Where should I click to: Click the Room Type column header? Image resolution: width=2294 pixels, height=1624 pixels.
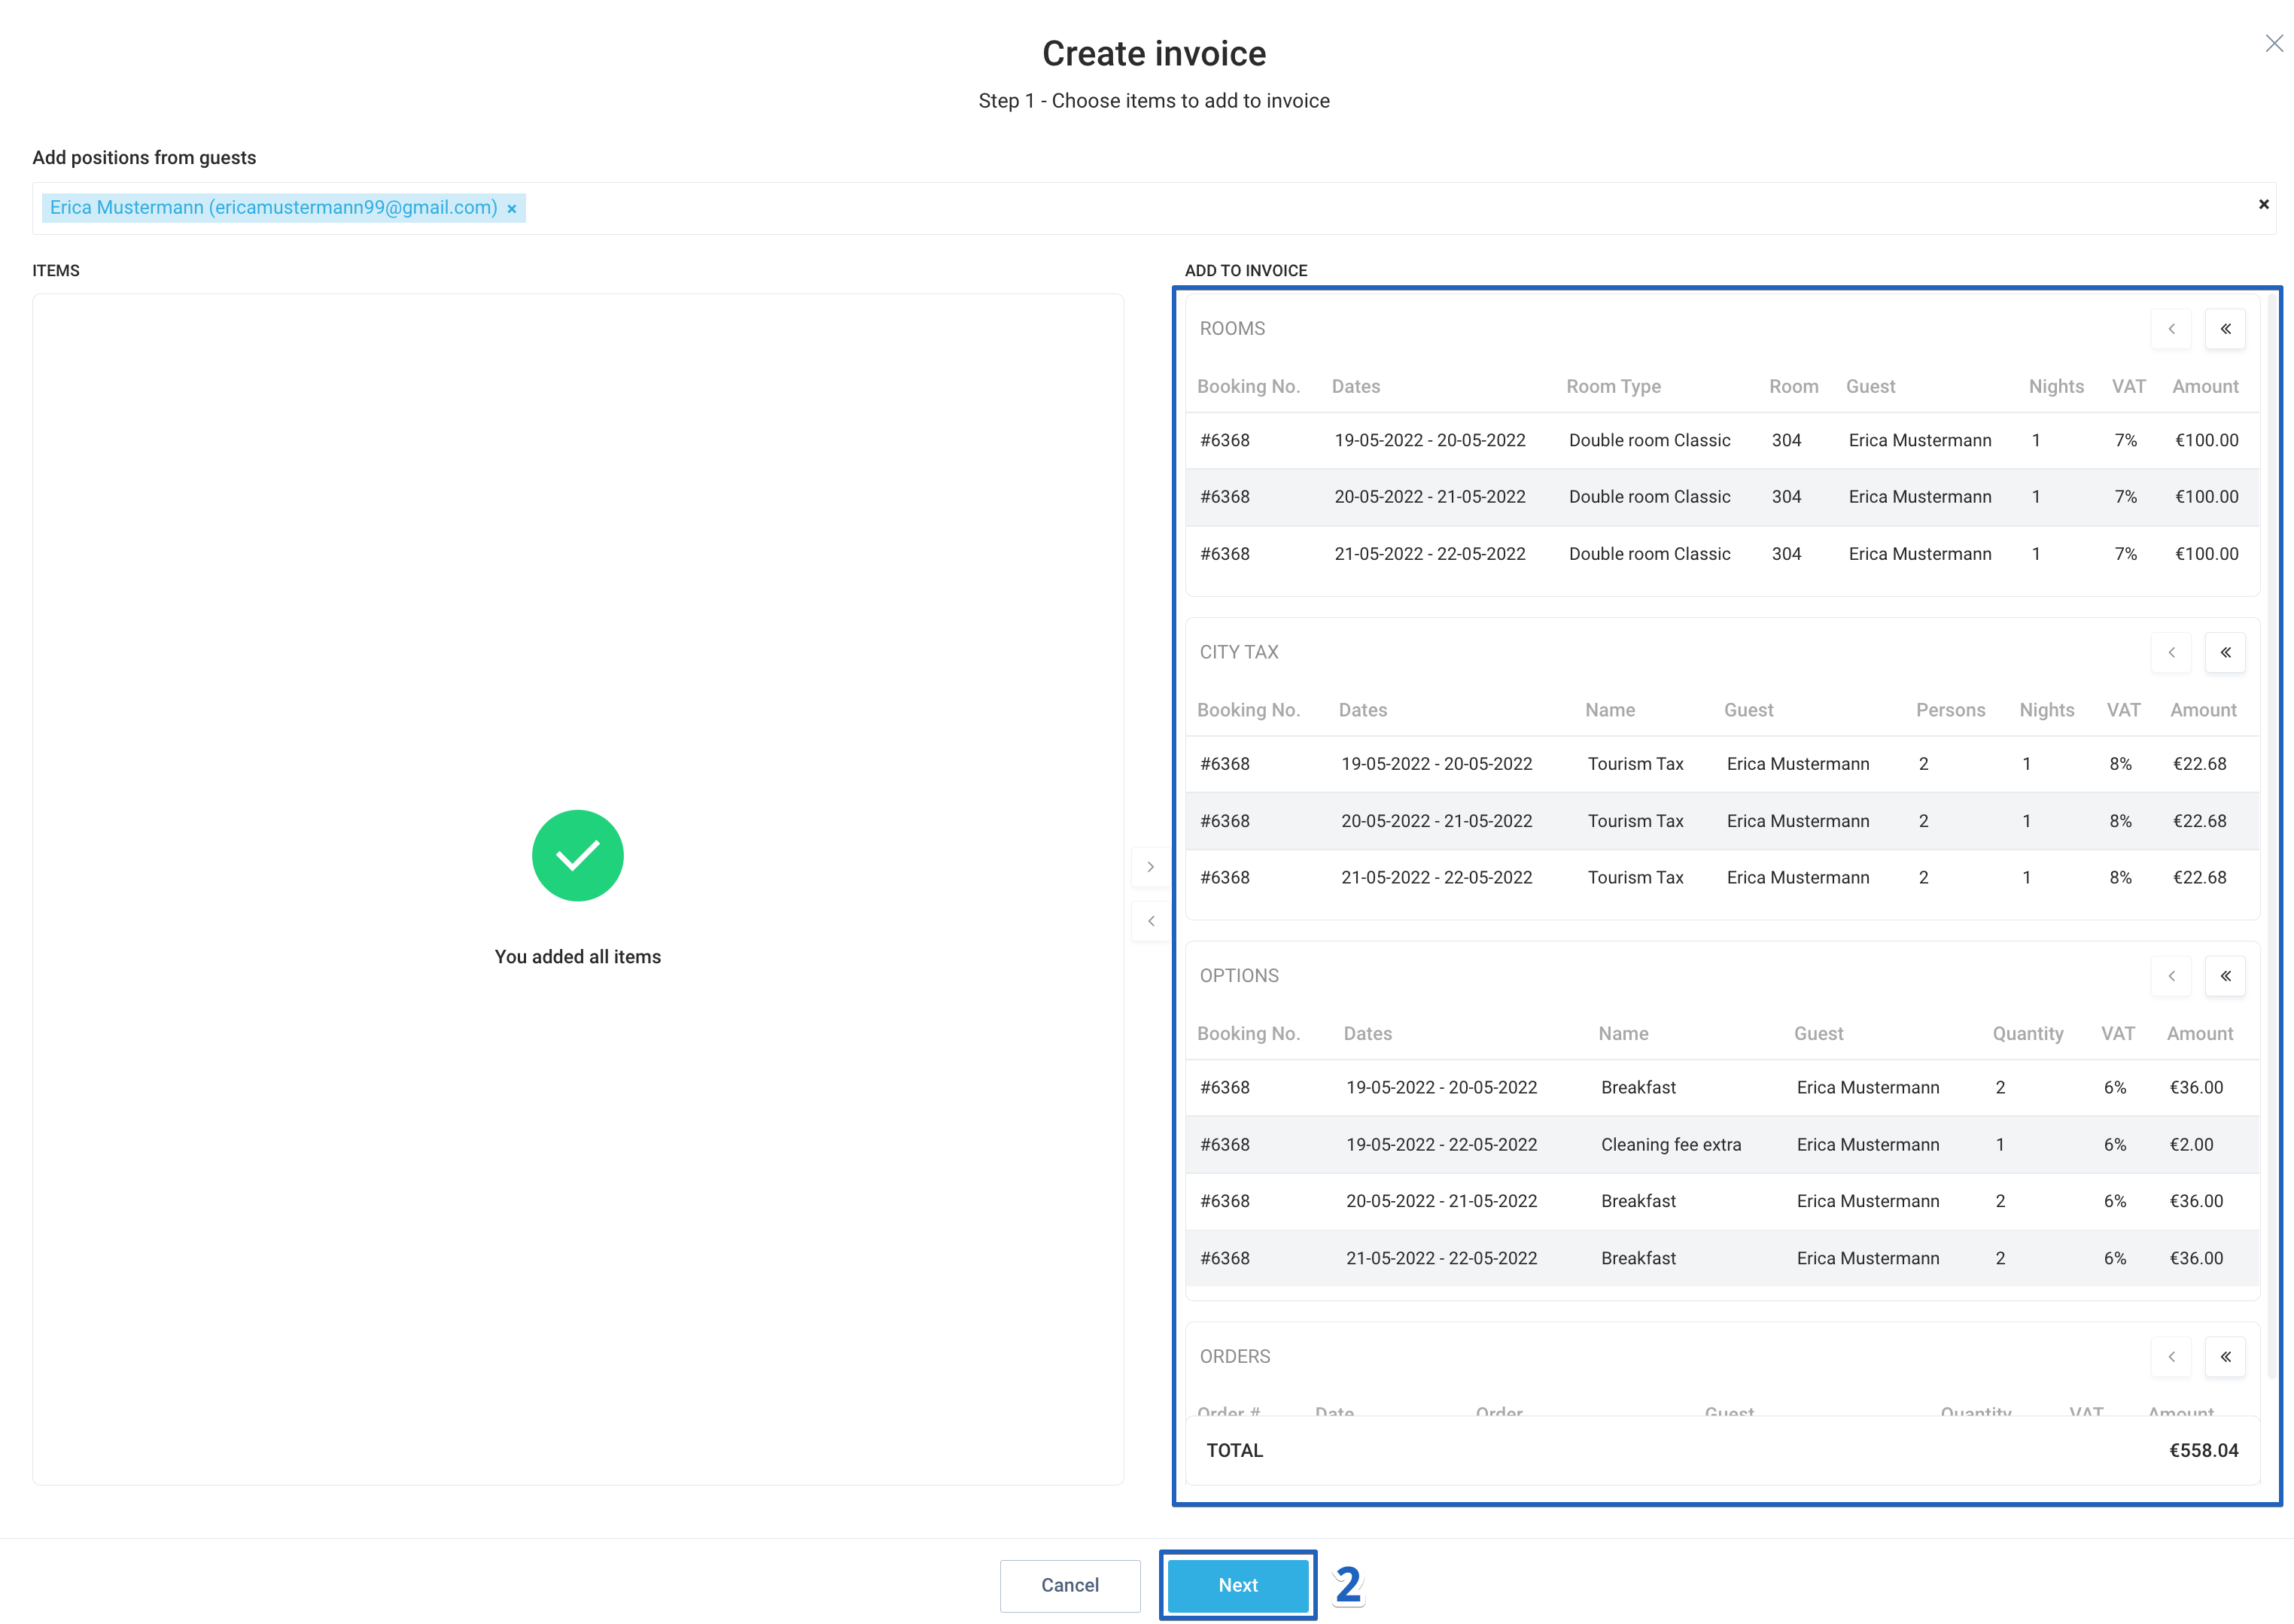[x=1613, y=387]
